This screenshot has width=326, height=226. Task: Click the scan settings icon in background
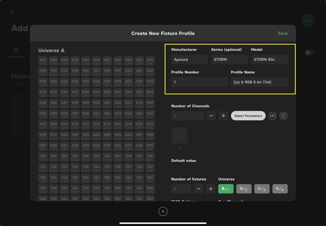pos(16,50)
